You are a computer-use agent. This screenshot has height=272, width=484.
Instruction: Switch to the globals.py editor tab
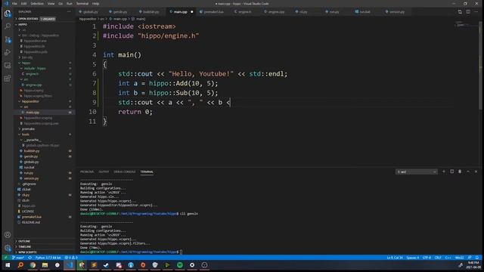pyautogui.click(x=91, y=12)
